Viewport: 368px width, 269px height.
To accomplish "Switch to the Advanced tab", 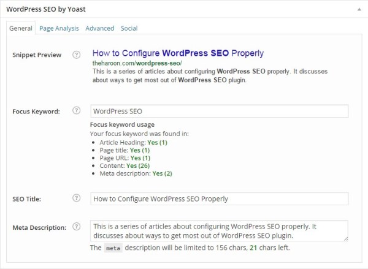I will click(100, 28).
